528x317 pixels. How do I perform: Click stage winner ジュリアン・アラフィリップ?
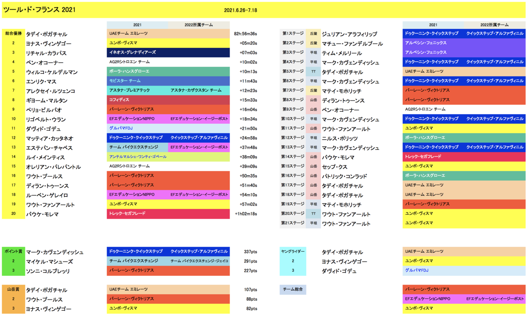[349, 34]
